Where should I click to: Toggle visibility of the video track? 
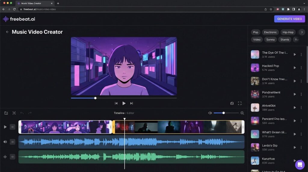coord(12,127)
